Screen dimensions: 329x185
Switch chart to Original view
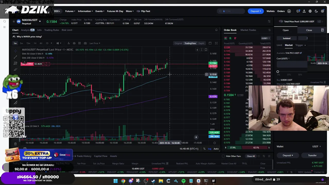point(178,43)
